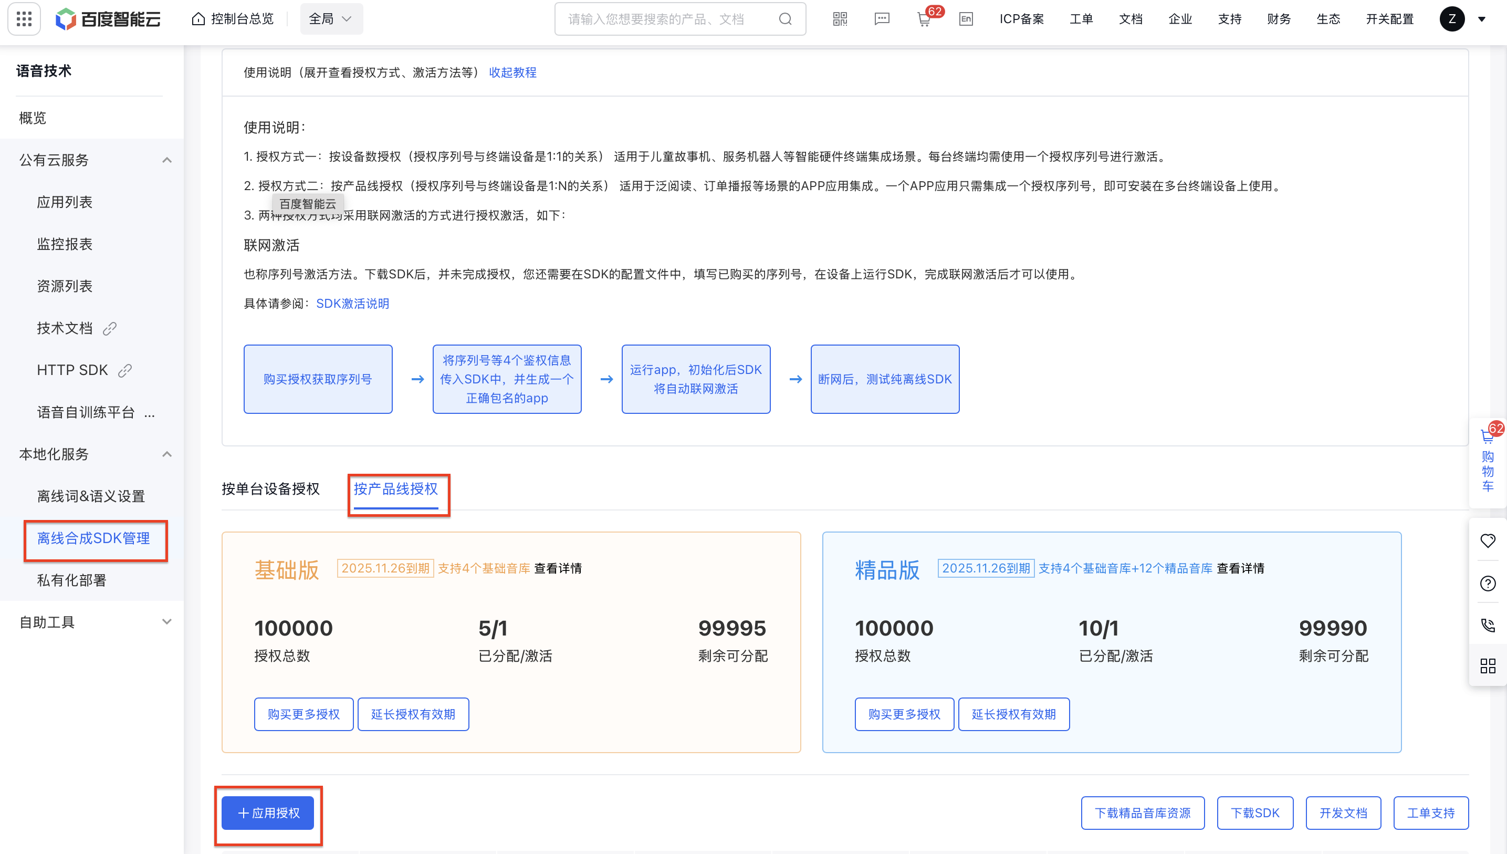
Task: View 查看详情 for 基础版
Action: (558, 568)
